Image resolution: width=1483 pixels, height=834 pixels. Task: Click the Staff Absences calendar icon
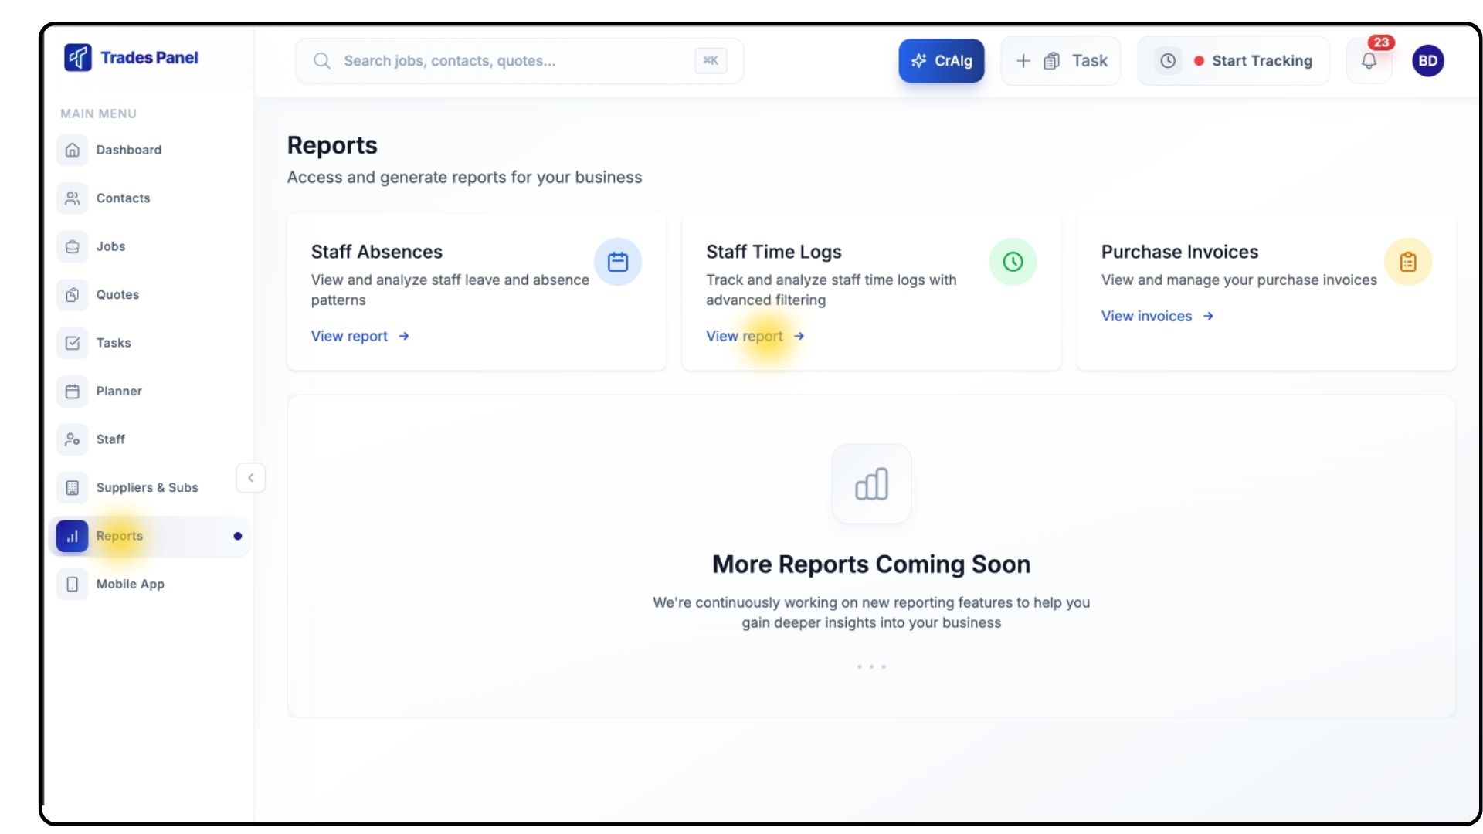pos(617,262)
